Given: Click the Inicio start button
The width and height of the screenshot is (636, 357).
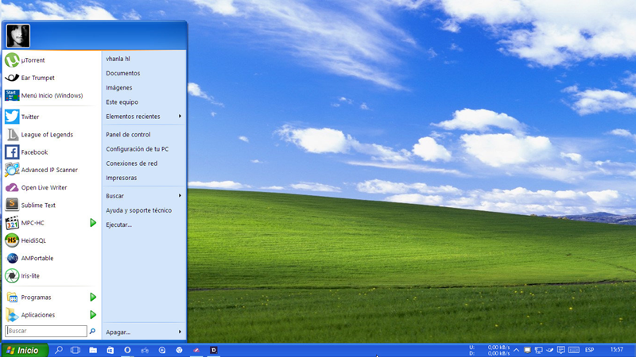Looking at the screenshot, I should 25,350.
